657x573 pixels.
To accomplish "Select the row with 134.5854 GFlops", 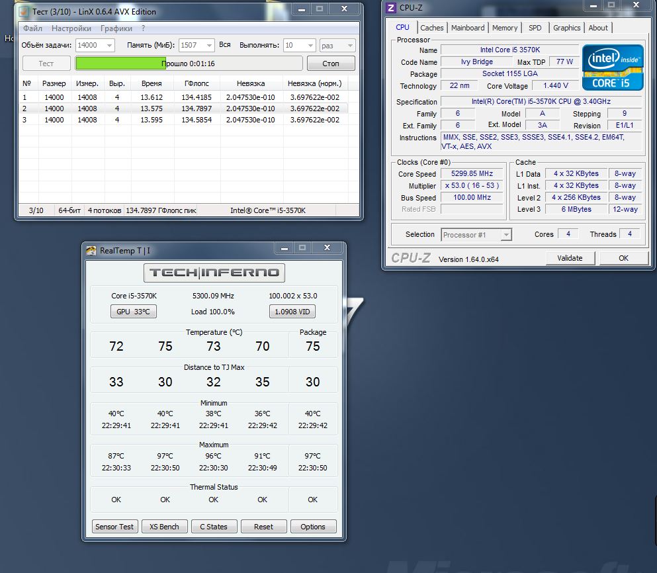I will click(x=183, y=120).
